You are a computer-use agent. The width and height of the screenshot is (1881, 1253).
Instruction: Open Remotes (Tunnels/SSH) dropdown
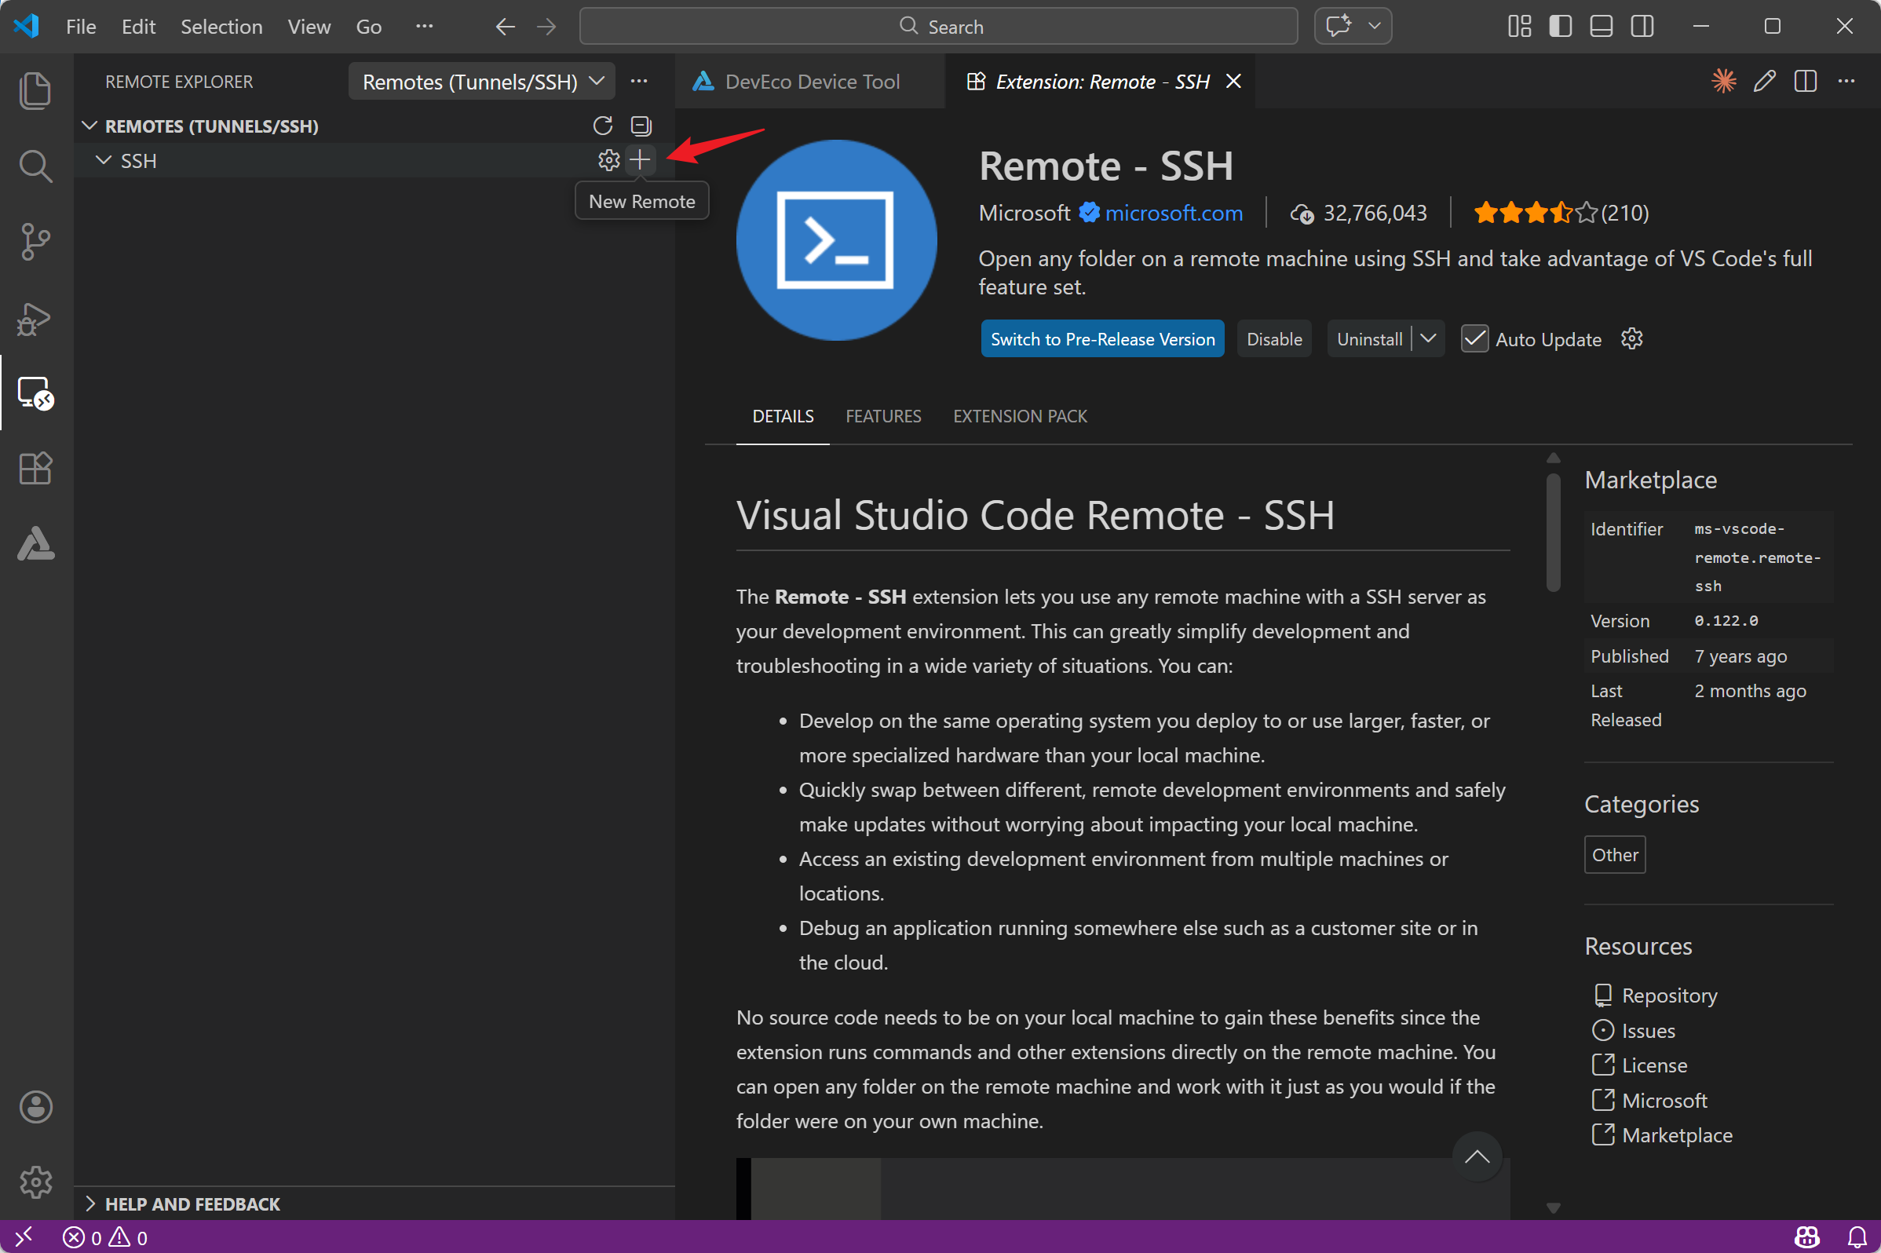tap(482, 82)
